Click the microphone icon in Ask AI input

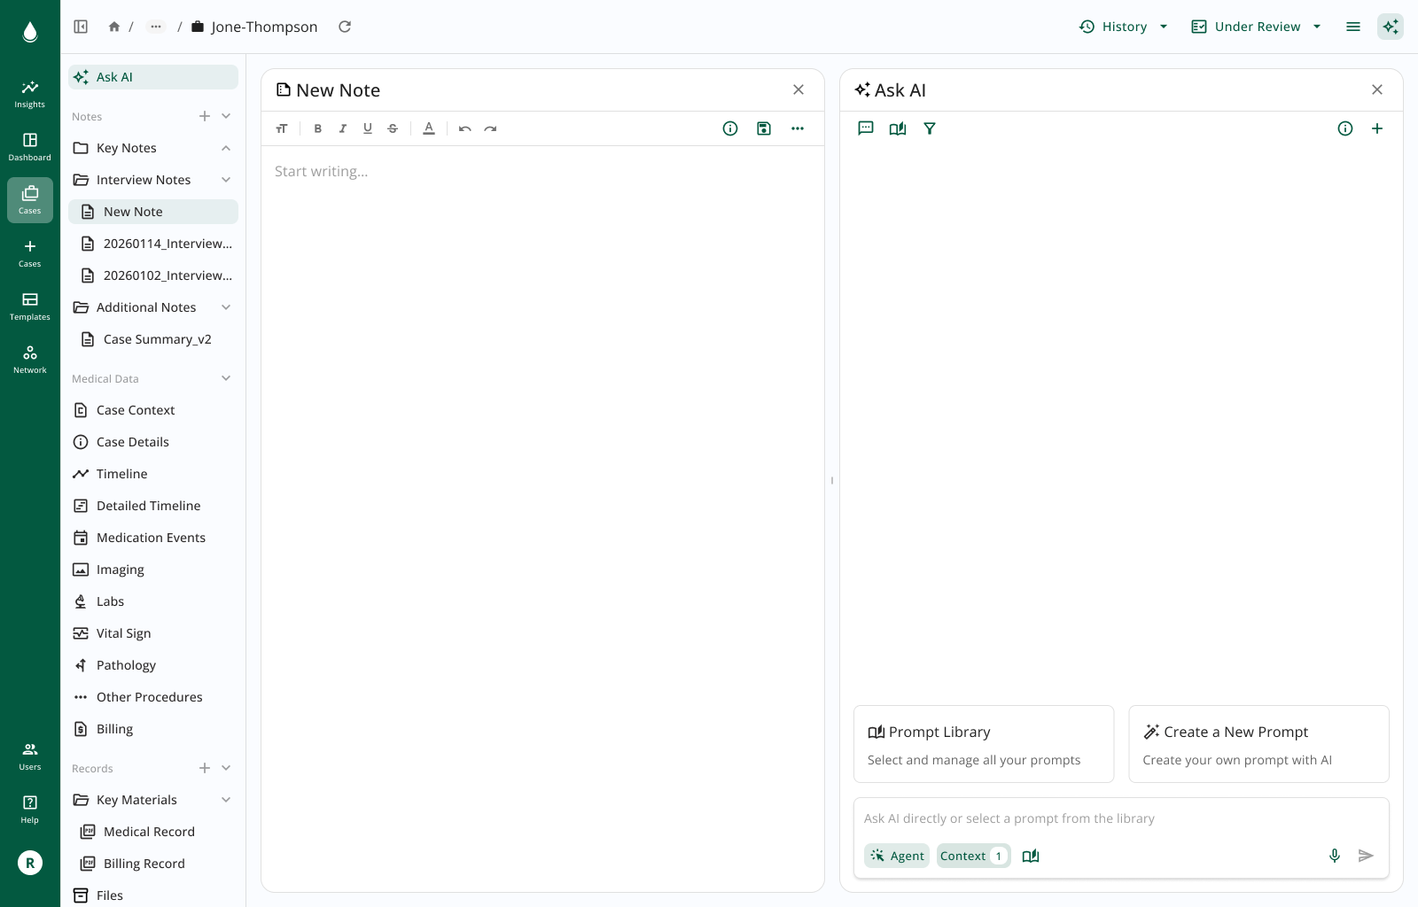pyautogui.click(x=1334, y=856)
